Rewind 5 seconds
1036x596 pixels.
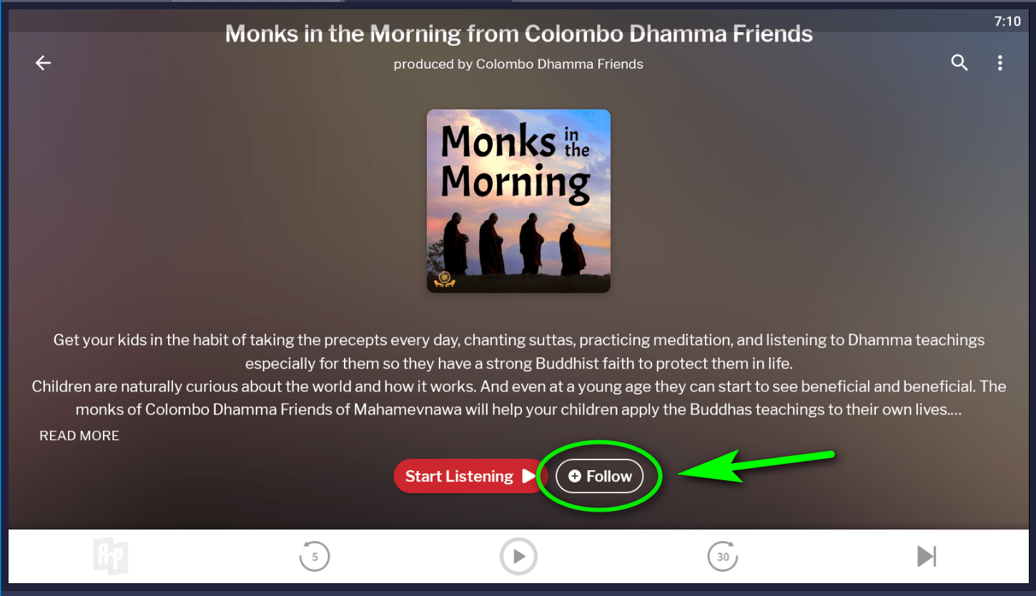tap(315, 556)
